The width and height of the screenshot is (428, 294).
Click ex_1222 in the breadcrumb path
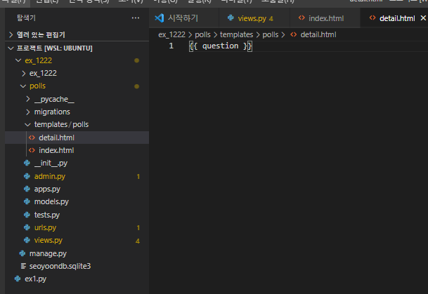coord(171,34)
